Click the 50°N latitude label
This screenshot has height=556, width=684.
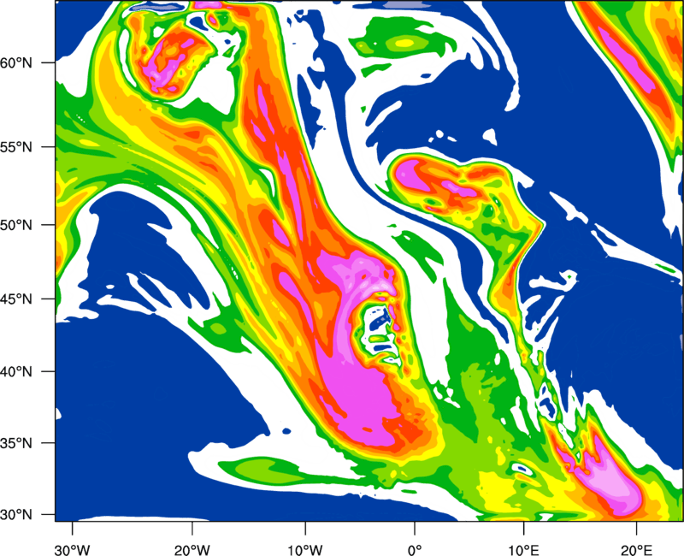16,225
